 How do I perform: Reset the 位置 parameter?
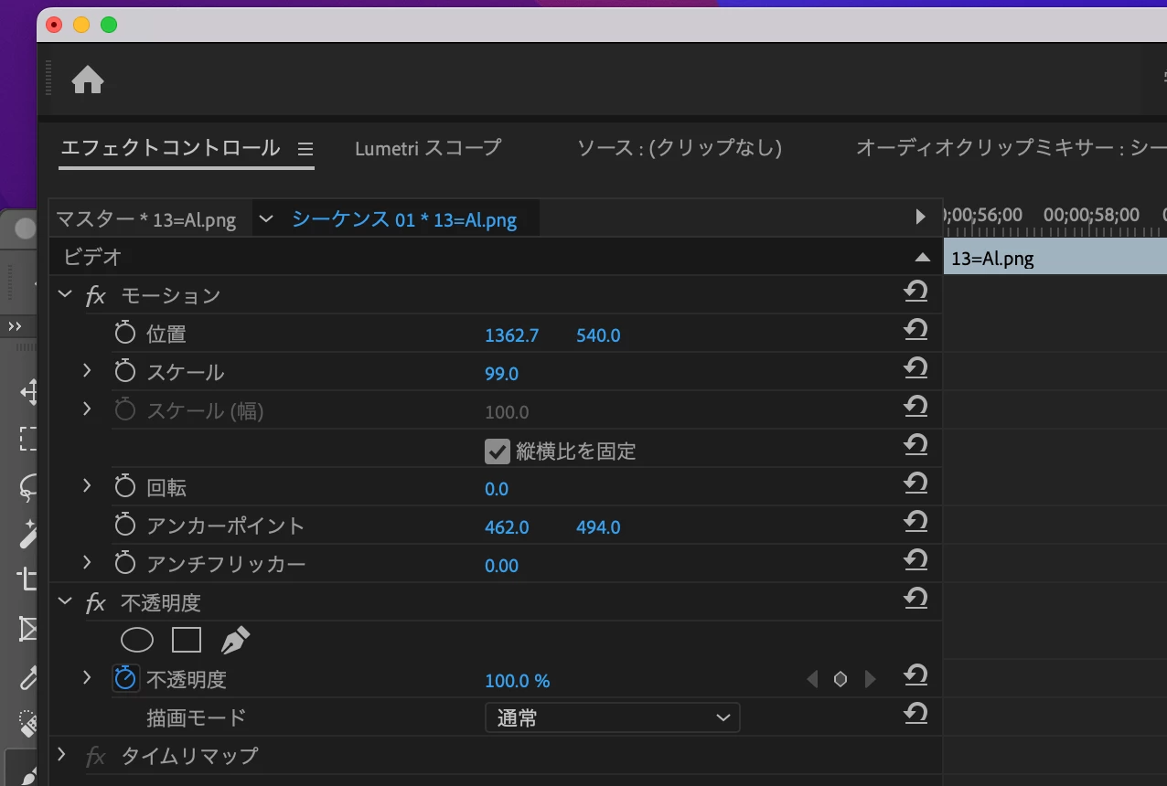click(915, 330)
